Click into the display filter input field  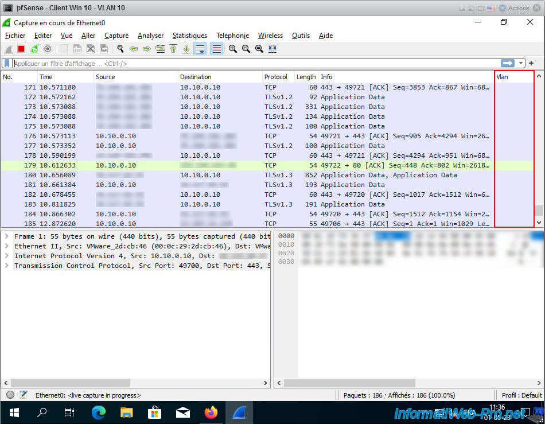256,64
